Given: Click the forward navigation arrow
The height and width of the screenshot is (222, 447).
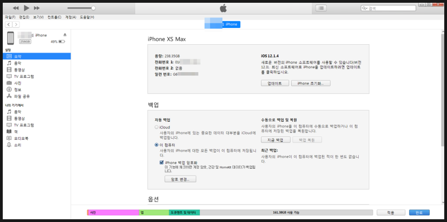Looking at the screenshot, I should (16, 25).
